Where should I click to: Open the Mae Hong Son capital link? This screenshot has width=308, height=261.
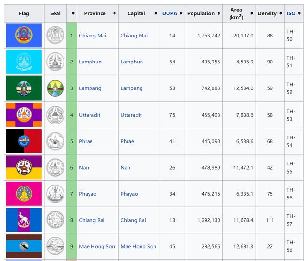point(138,246)
